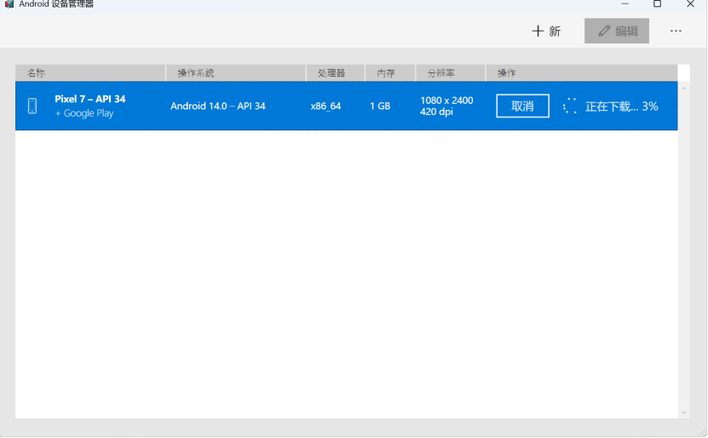Open the three-dots more options menu
The image size is (708, 438).
click(x=676, y=31)
